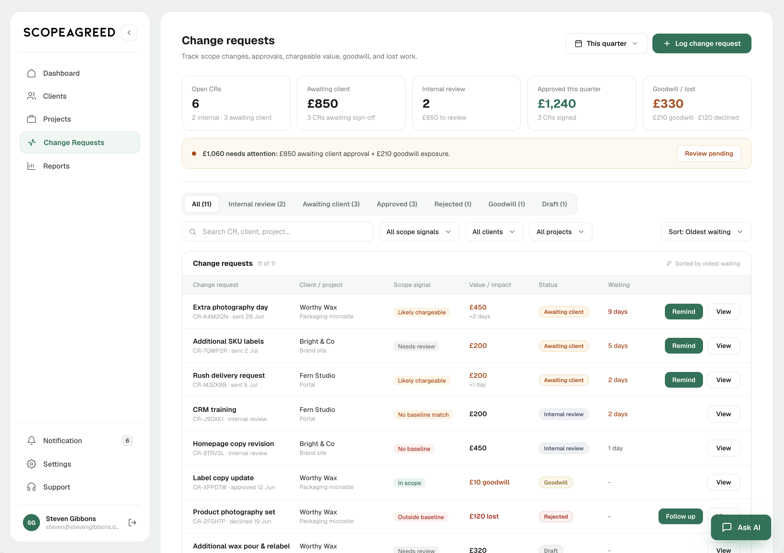784x553 pixels.
Task: View the Label copy update request
Action: click(x=723, y=482)
